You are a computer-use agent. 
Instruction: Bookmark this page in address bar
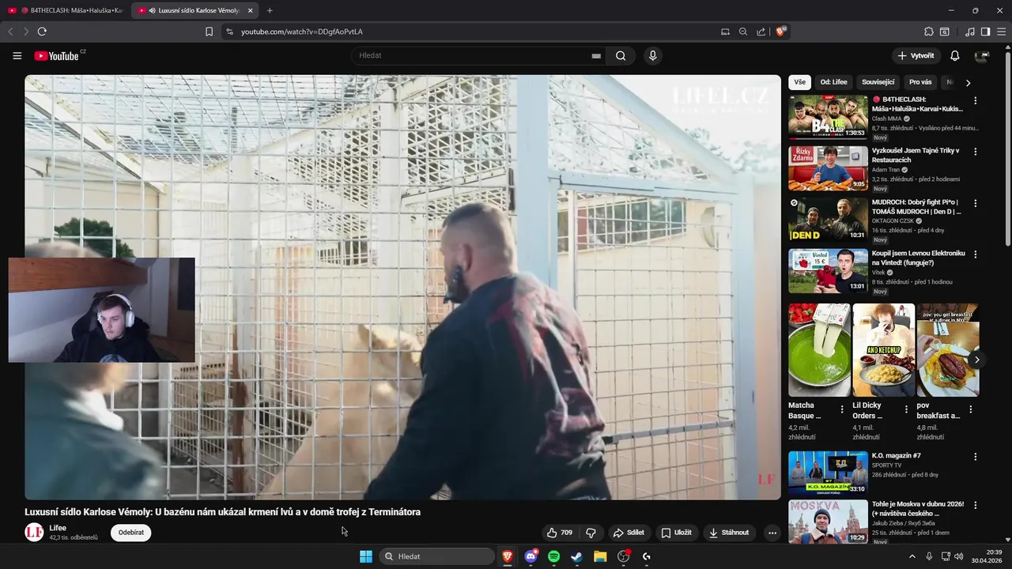pyautogui.click(x=209, y=32)
